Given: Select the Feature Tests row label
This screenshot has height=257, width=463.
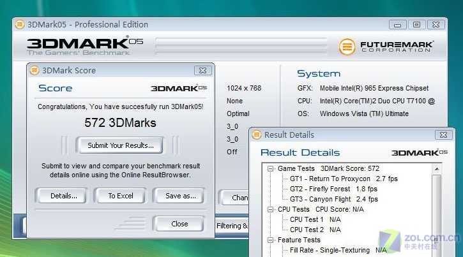Looking at the screenshot, I should 299,240.
